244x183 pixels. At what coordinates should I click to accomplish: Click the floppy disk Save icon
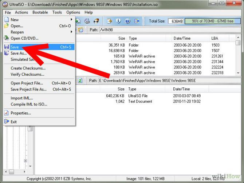[x=7, y=47]
